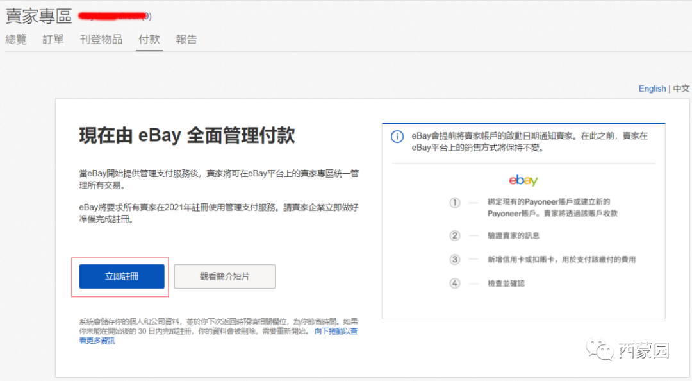Click the heading 現在由 eBay 全面管理付款
Screen dimensions: 692x381
coord(187,135)
